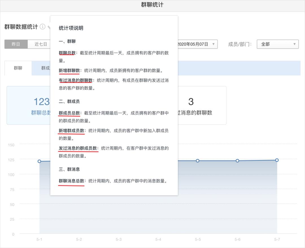The image size is (305, 248).
Task: Expand the 成员/部门 dropdown showing 全部
Action: pyautogui.click(x=277, y=44)
